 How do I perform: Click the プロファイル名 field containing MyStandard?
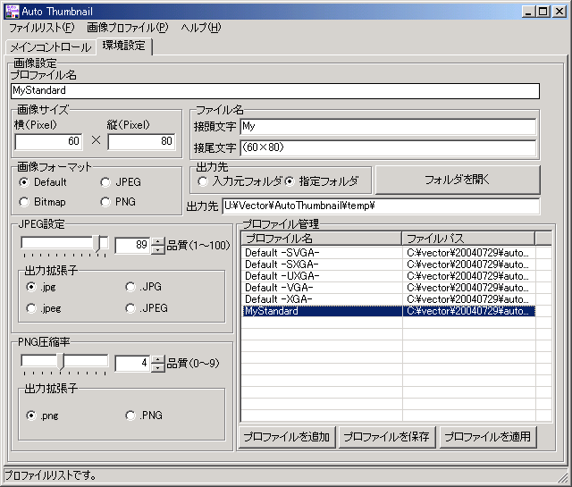275,91
